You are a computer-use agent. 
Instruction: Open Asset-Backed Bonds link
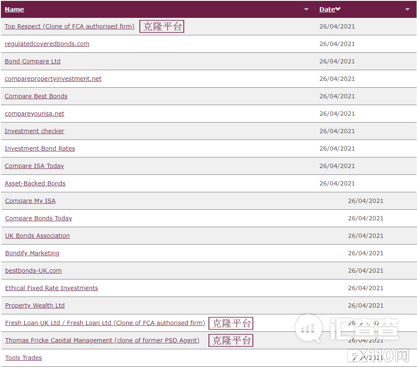[35, 183]
